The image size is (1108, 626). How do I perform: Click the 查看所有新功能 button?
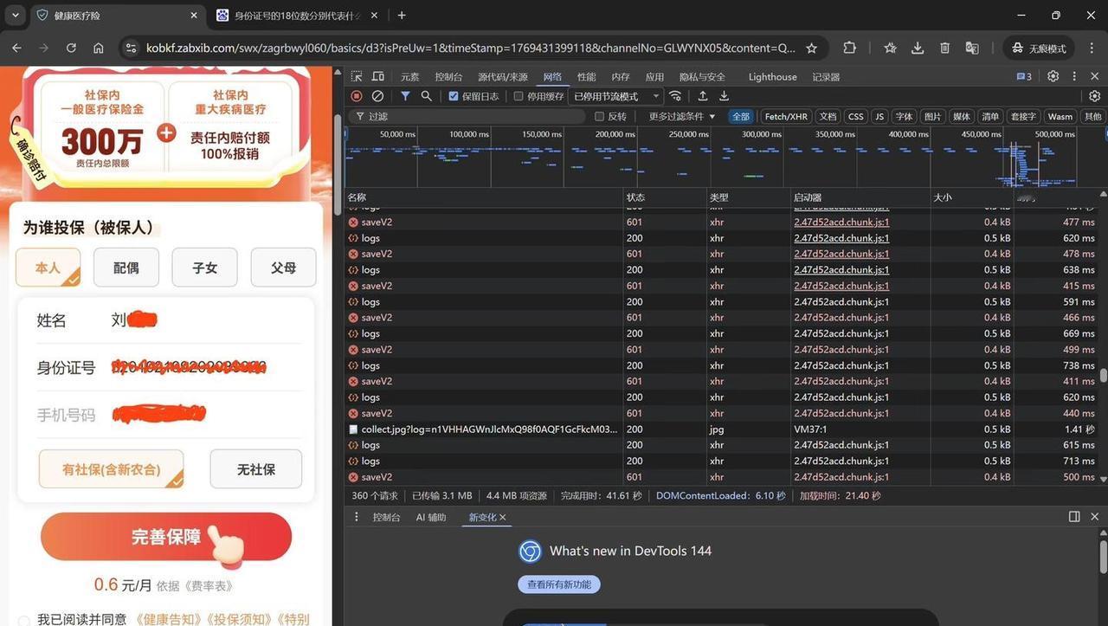558,584
